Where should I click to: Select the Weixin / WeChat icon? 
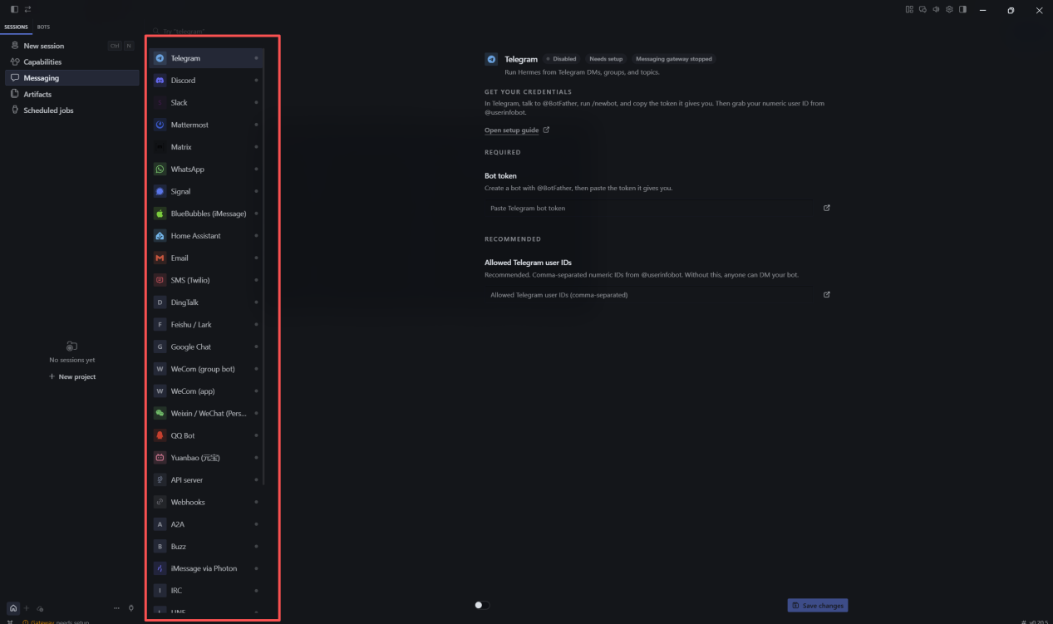(160, 413)
